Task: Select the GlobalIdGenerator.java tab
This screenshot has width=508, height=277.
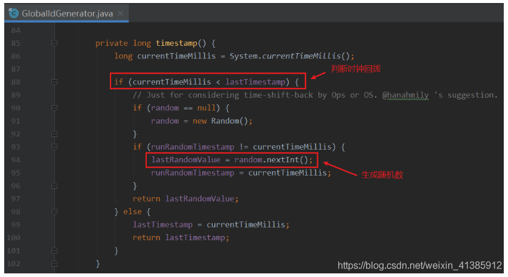Action: (x=66, y=13)
